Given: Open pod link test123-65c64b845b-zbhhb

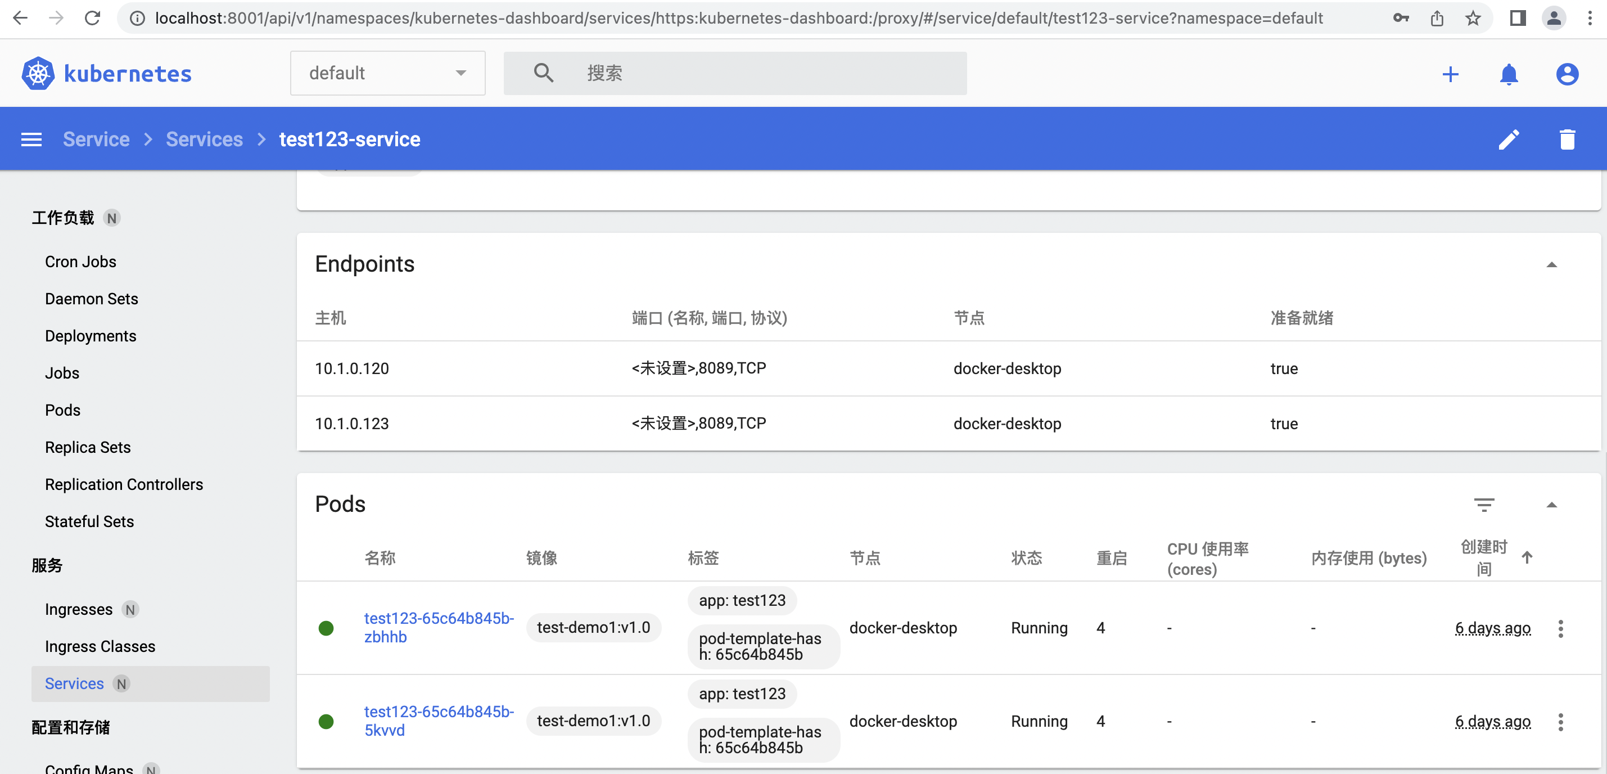Looking at the screenshot, I should [x=438, y=627].
